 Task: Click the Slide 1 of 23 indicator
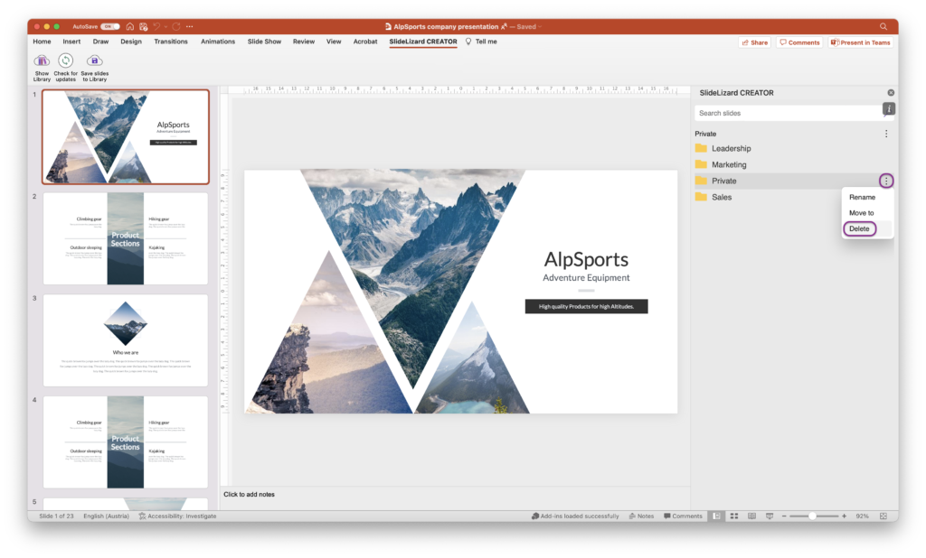tap(56, 516)
